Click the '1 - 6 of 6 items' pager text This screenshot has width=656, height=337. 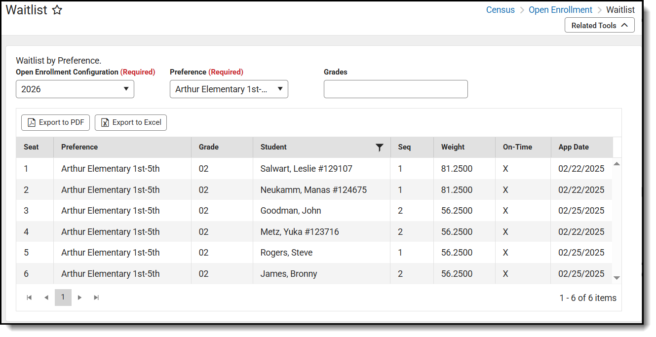tap(588, 298)
